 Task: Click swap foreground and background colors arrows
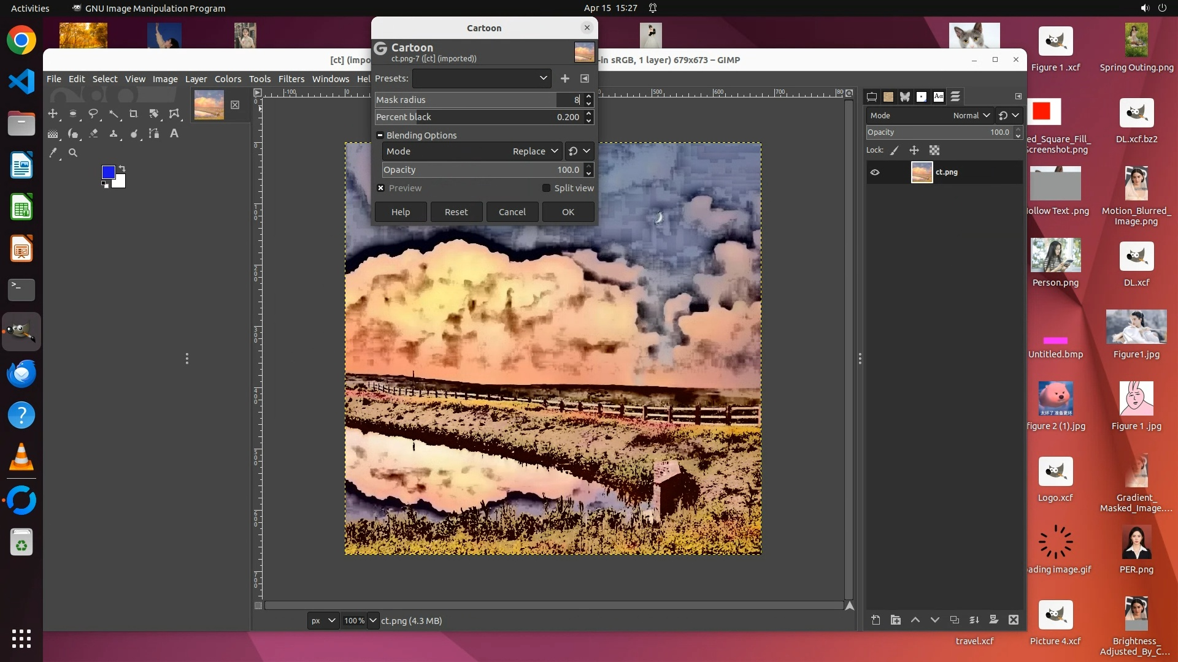tap(122, 168)
